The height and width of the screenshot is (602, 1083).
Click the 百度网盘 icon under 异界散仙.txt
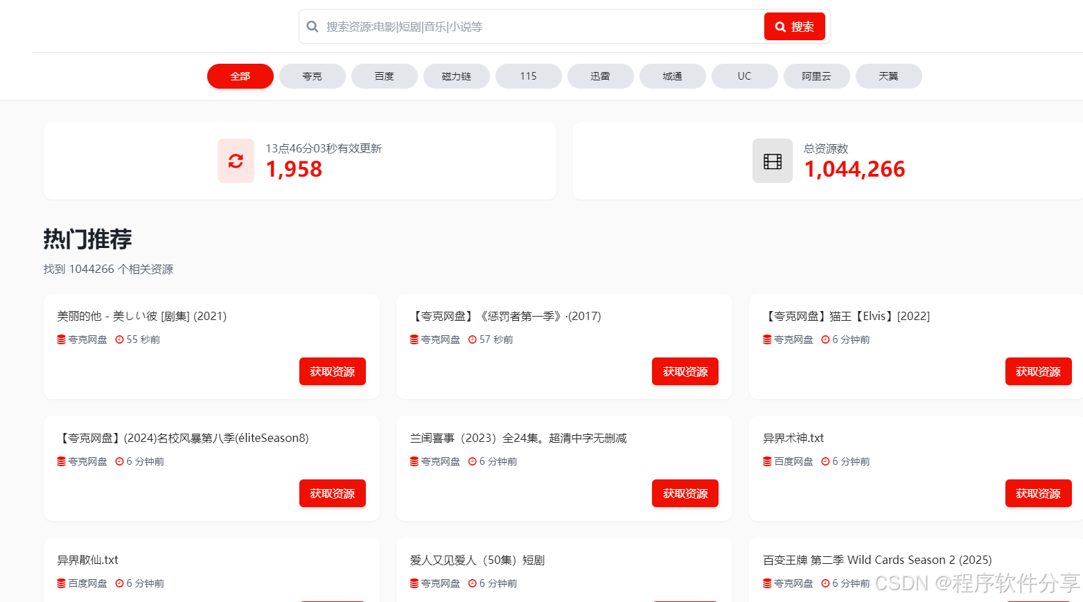(61, 583)
